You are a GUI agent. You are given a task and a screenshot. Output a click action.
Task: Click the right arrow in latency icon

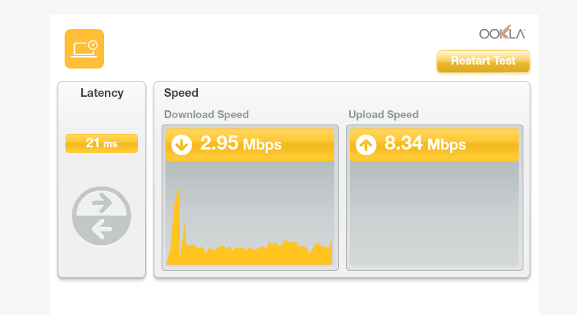[x=102, y=203]
